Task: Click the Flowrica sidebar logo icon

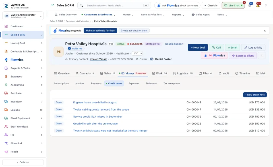Action: pyautogui.click(x=6, y=60)
